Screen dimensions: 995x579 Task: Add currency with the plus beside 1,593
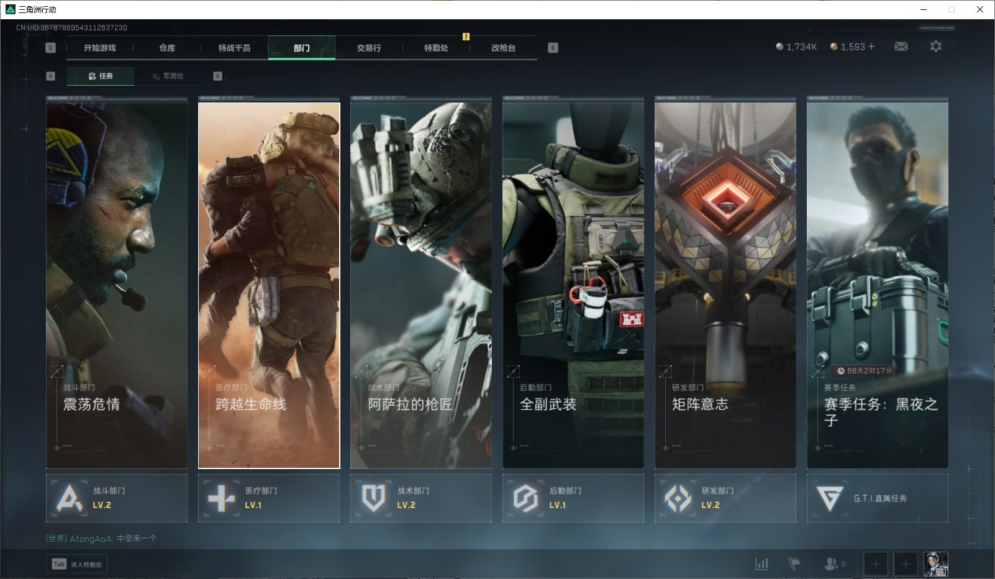(871, 47)
